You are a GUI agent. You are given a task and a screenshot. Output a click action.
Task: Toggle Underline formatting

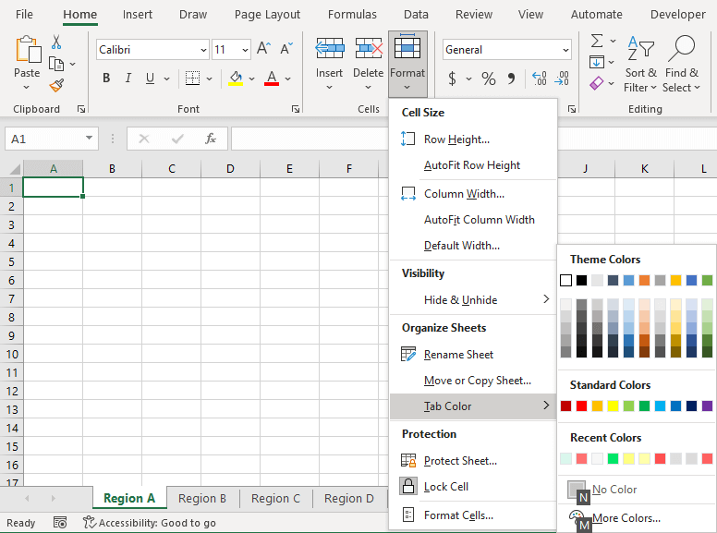pyautogui.click(x=150, y=79)
